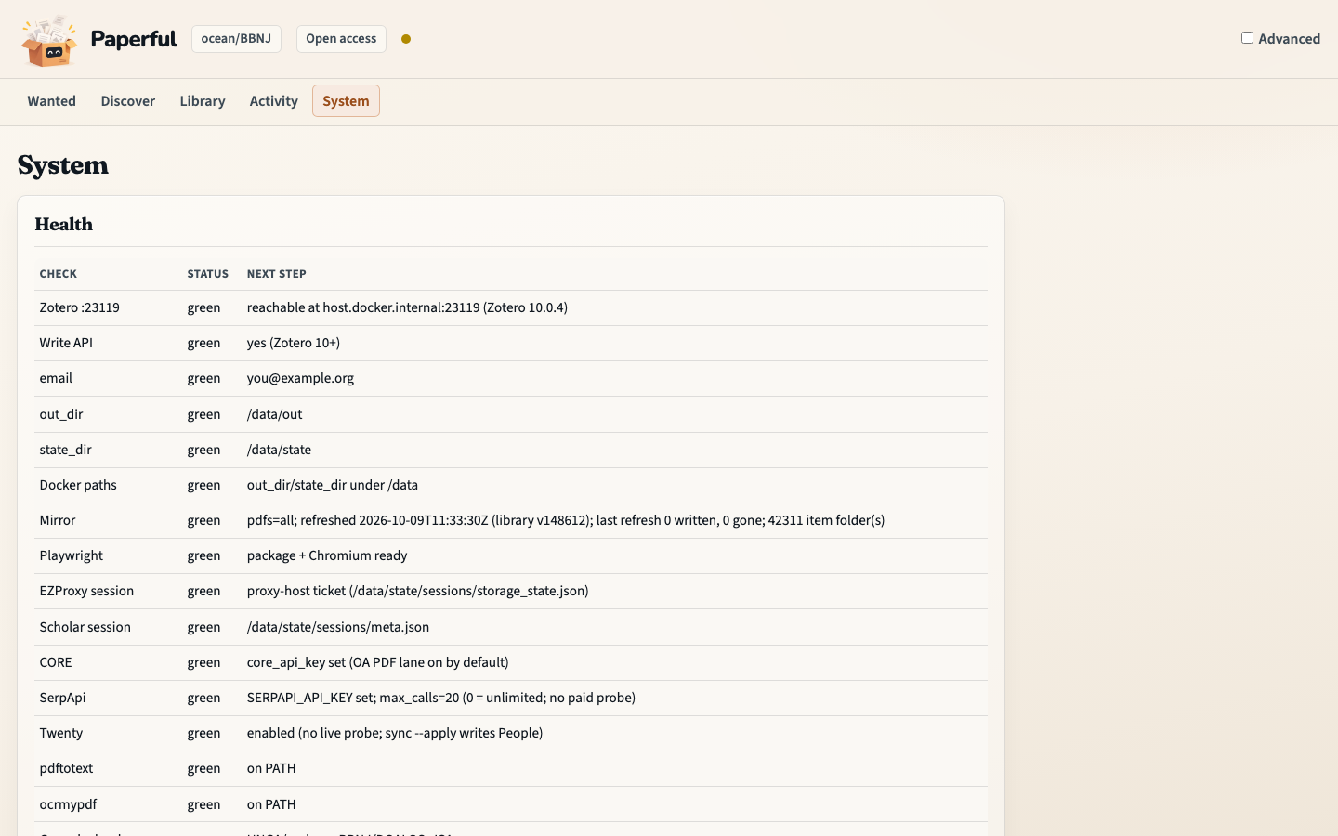1338x836 pixels.
Task: Select the Write API check row label
Action: coord(66,343)
